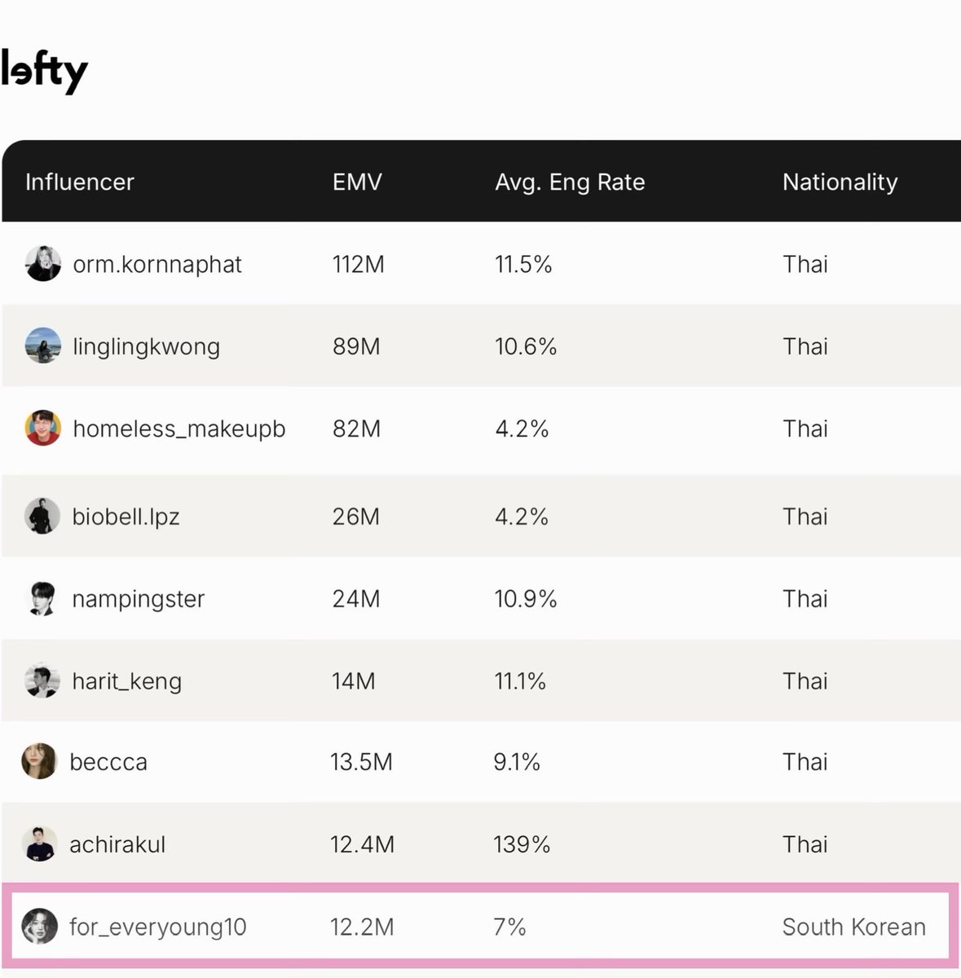Click engagement rate 11.5%

tap(523, 265)
